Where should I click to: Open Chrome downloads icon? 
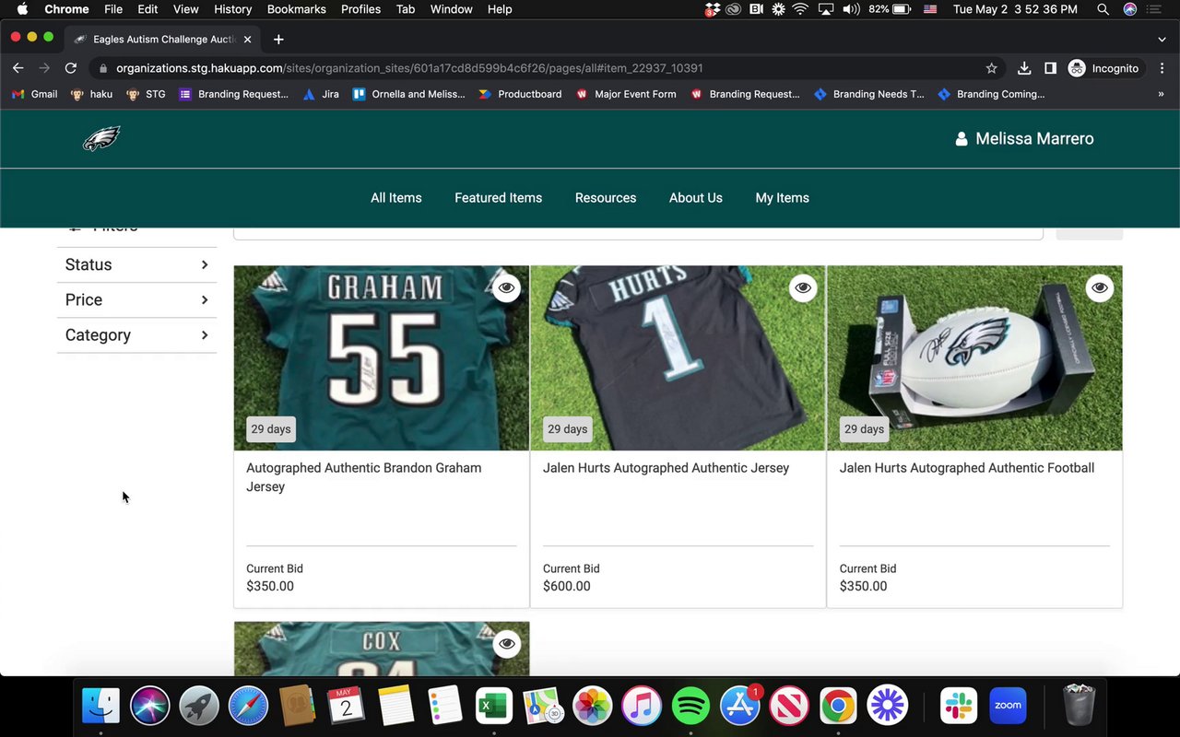(x=1024, y=68)
